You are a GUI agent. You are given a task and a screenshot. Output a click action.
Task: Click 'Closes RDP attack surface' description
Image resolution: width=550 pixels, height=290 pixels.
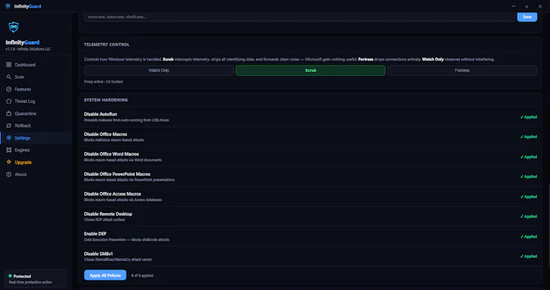click(104, 220)
